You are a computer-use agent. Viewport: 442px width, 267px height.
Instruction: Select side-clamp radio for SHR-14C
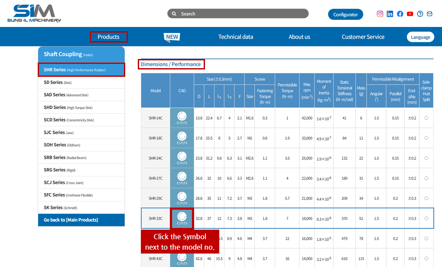(x=426, y=118)
